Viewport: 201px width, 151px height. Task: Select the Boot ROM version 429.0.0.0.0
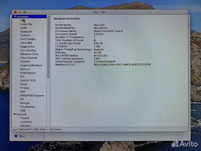point(100,56)
